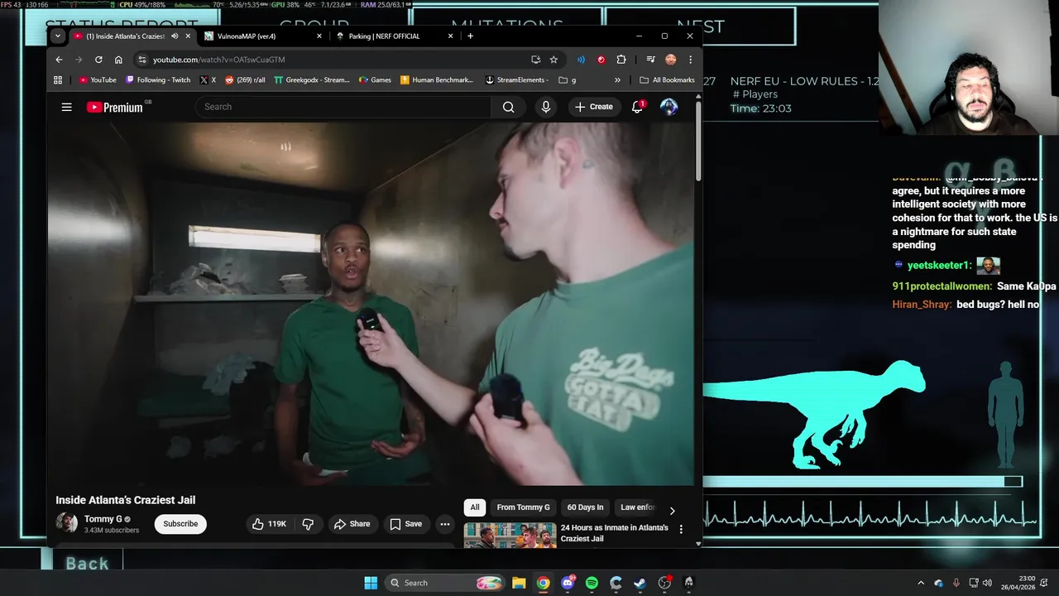Screen dimensions: 1059x596
Task: Mute the Inside Atlanta's Craziest tab audio
Action: point(175,36)
